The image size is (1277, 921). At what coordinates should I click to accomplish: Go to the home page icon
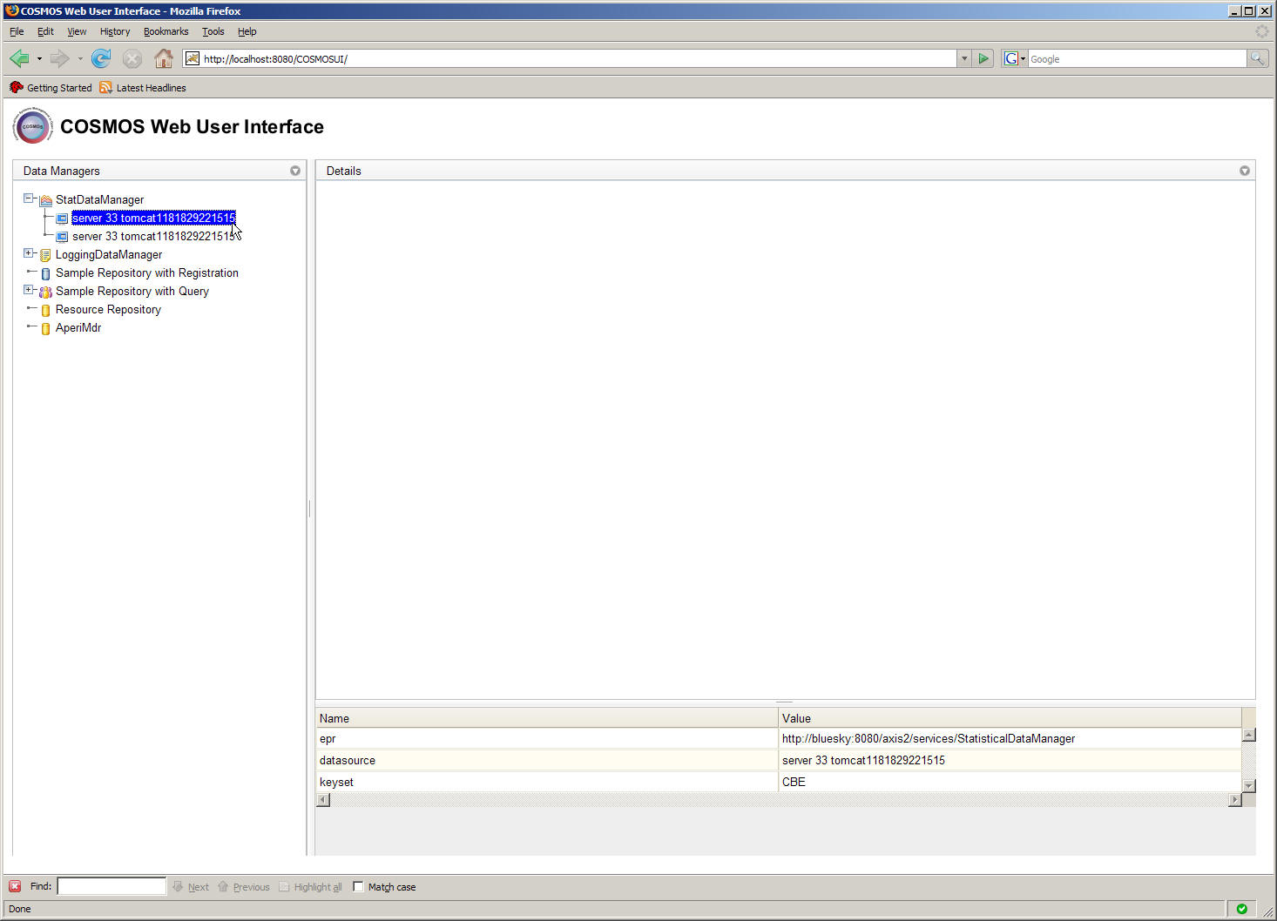(163, 58)
